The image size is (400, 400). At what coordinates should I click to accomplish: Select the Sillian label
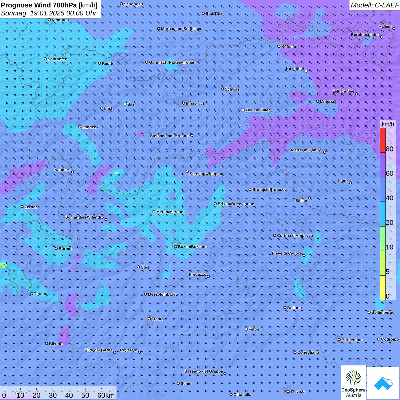tap(301, 201)
